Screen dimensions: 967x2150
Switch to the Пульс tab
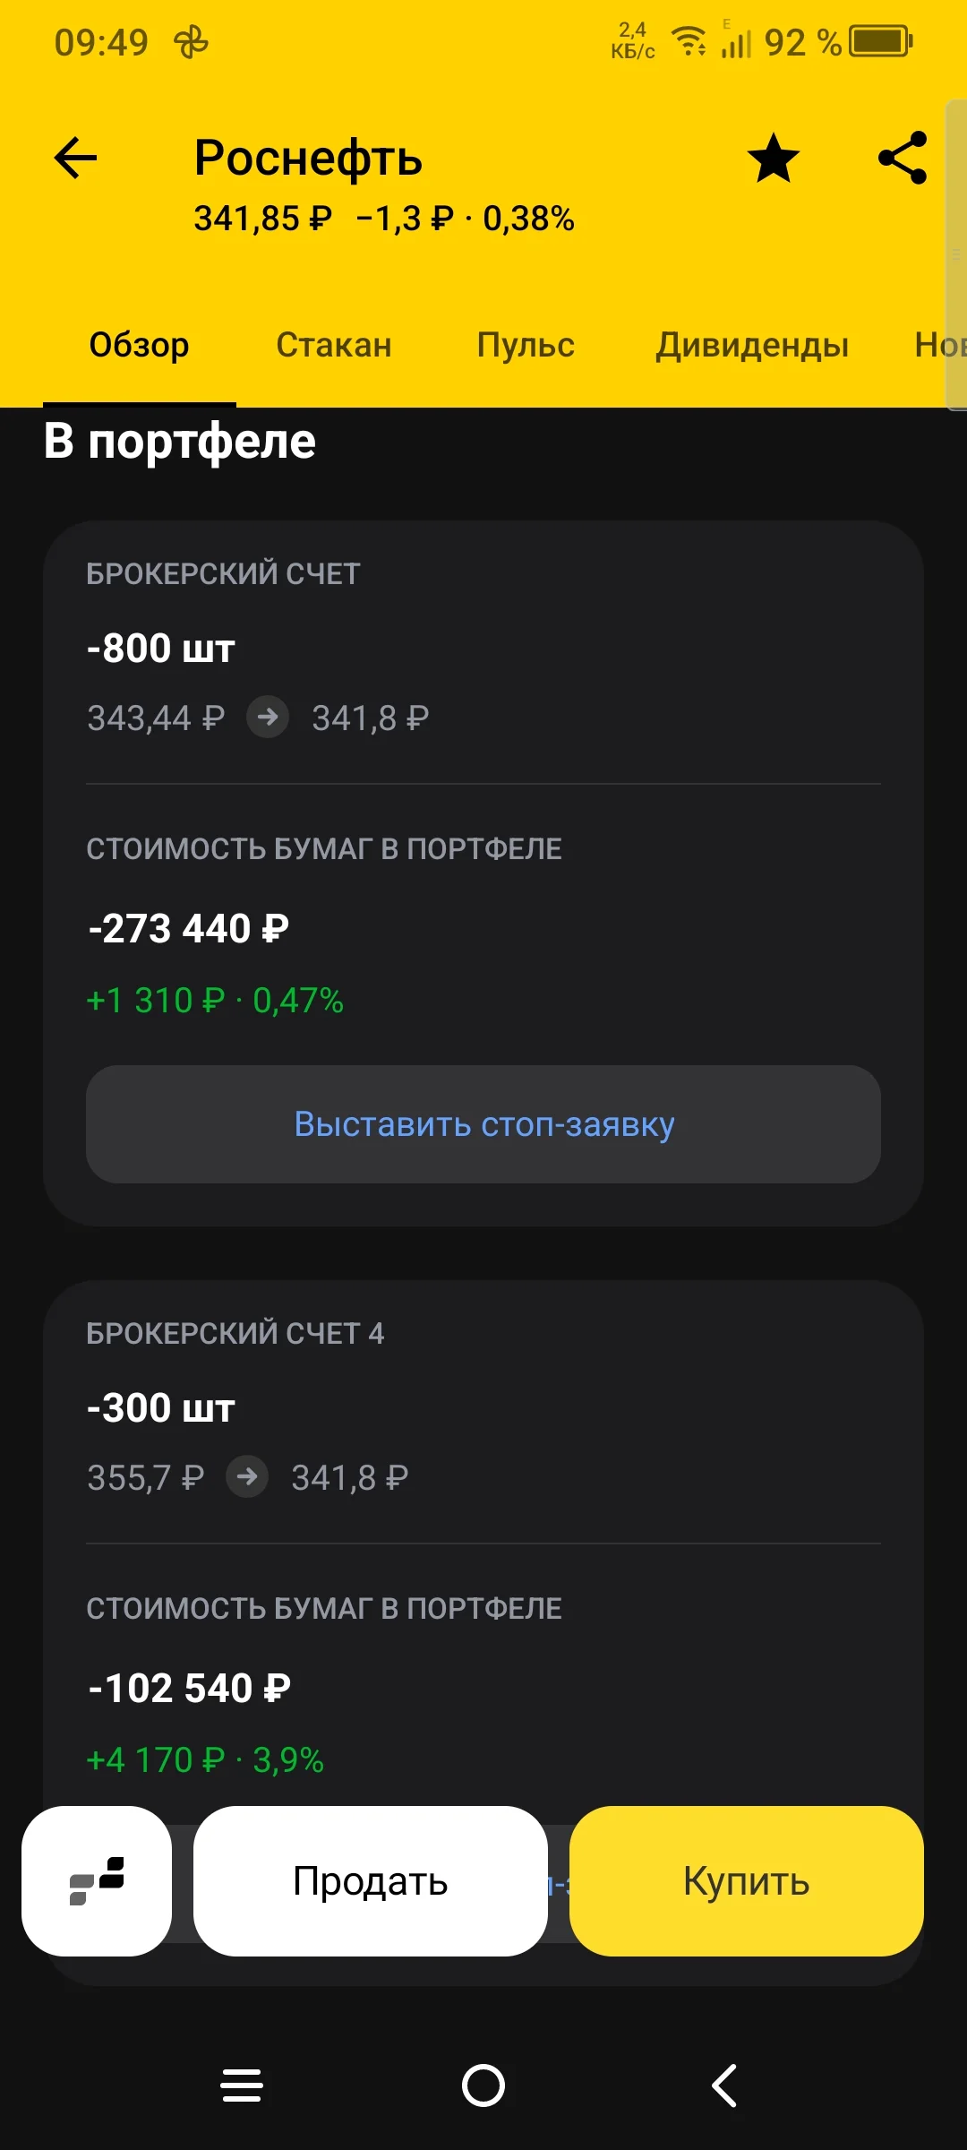(x=526, y=345)
